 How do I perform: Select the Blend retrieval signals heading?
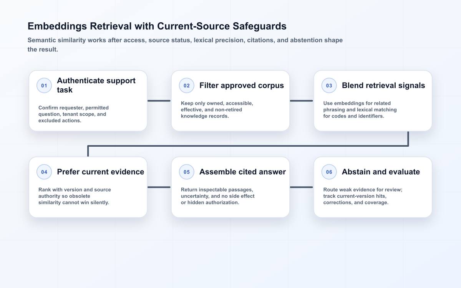(x=383, y=86)
